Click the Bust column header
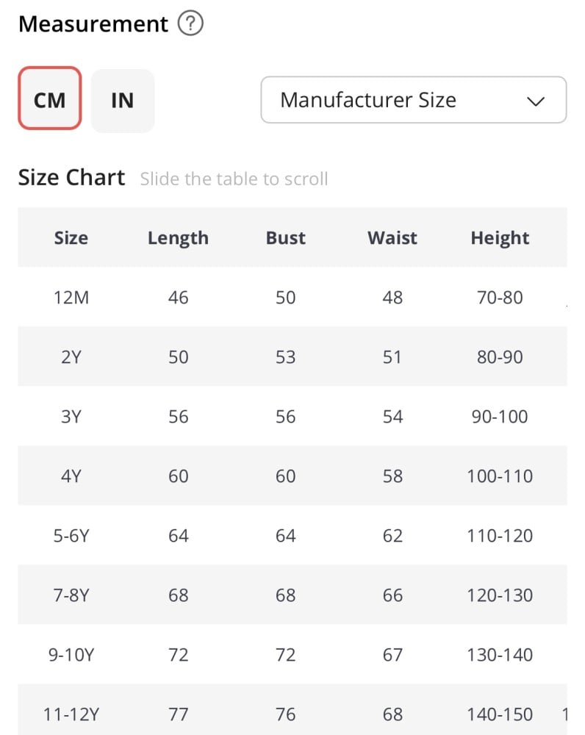The image size is (585, 735). (x=285, y=238)
